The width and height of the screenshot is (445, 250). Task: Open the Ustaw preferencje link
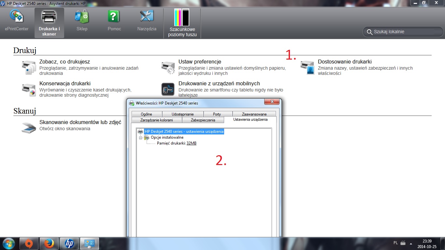[200, 62]
